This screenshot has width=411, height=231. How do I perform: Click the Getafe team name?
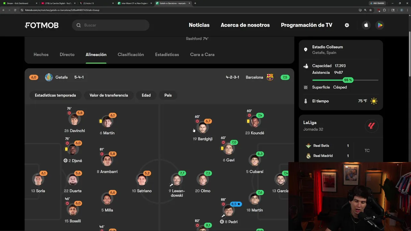(62, 77)
